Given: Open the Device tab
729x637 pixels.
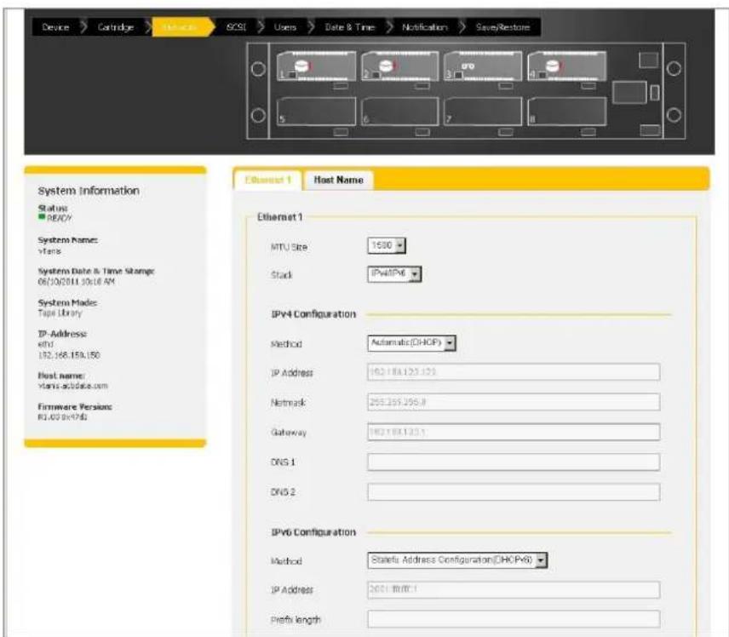Looking at the screenshot, I should [55, 27].
